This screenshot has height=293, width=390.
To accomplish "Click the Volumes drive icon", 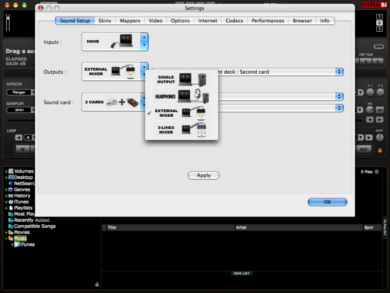I will [10, 171].
